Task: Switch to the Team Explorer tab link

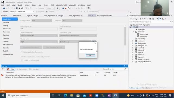Action: 147,88
